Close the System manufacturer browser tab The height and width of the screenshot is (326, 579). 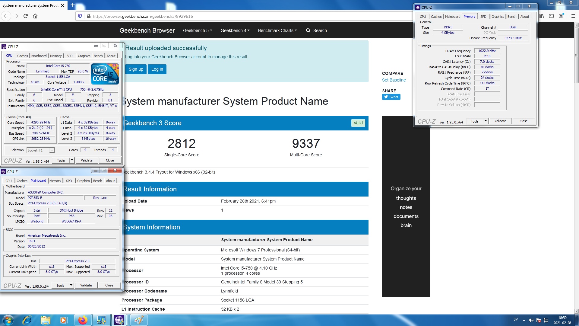(62, 5)
